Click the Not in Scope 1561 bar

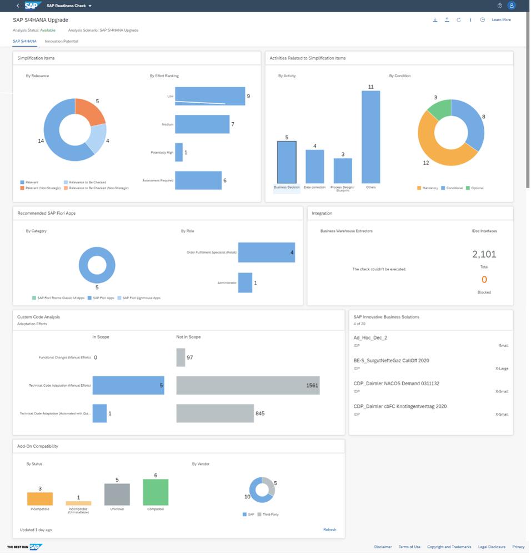tap(248, 386)
